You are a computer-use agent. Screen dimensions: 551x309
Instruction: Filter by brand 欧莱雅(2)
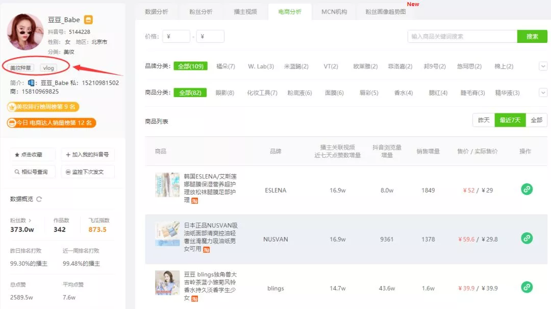[x=365, y=66]
